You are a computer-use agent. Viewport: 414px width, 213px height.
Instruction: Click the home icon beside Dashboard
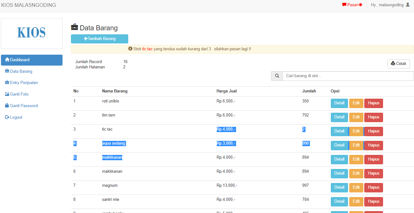(7, 60)
